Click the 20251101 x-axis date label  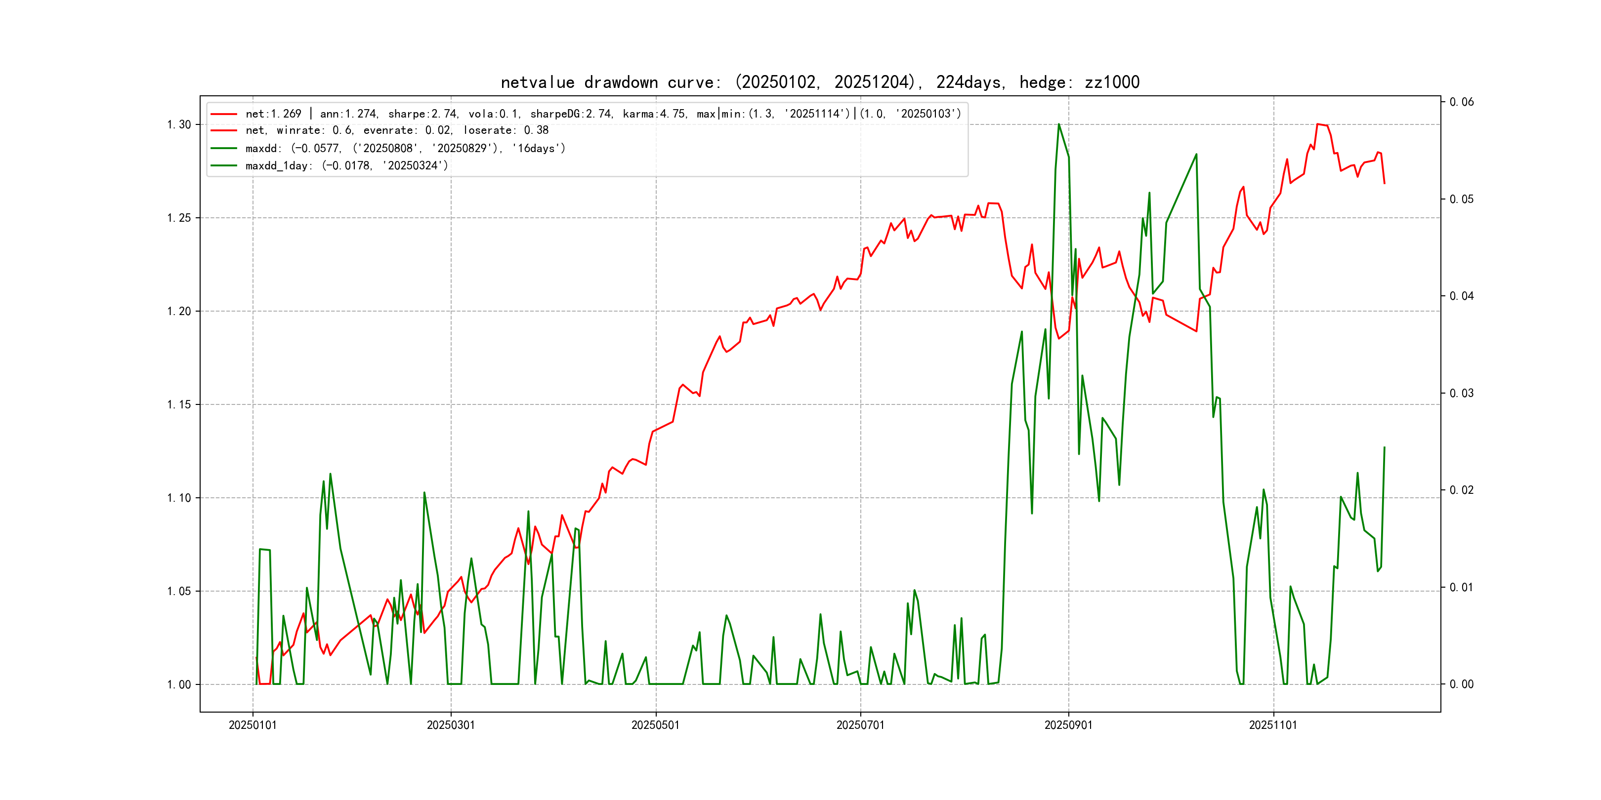(x=1273, y=725)
